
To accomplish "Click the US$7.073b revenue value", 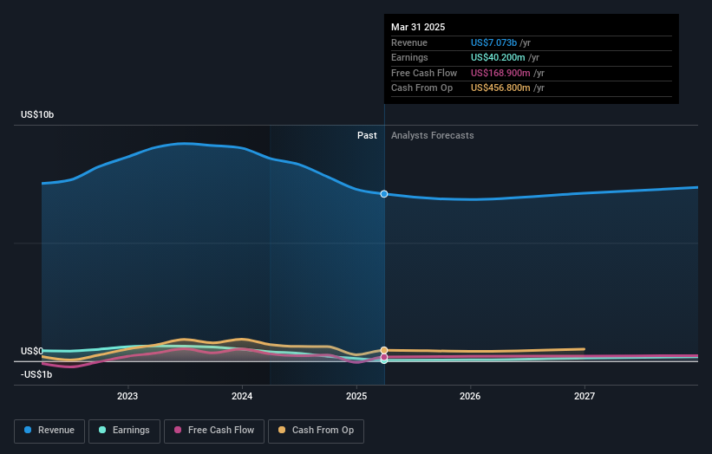I will click(x=493, y=42).
